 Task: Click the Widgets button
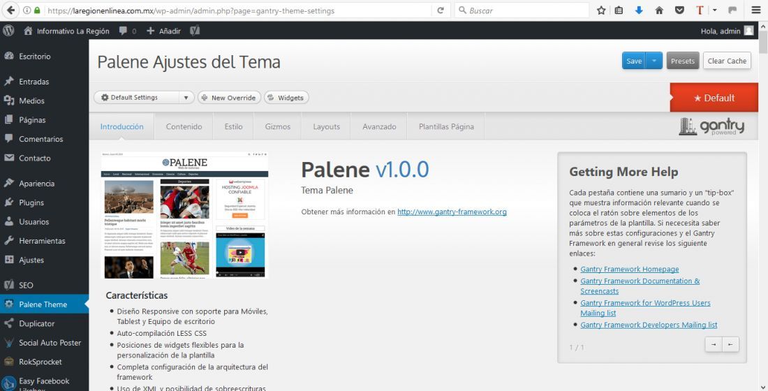tap(286, 98)
